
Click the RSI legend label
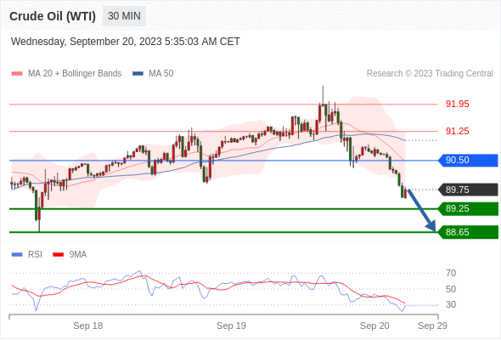pyautogui.click(x=35, y=255)
